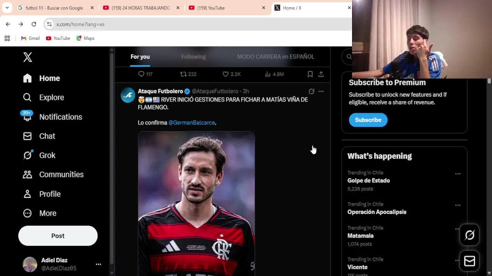The image size is (492, 276).
Task: Open YouTube bookmark
Action: [58, 38]
